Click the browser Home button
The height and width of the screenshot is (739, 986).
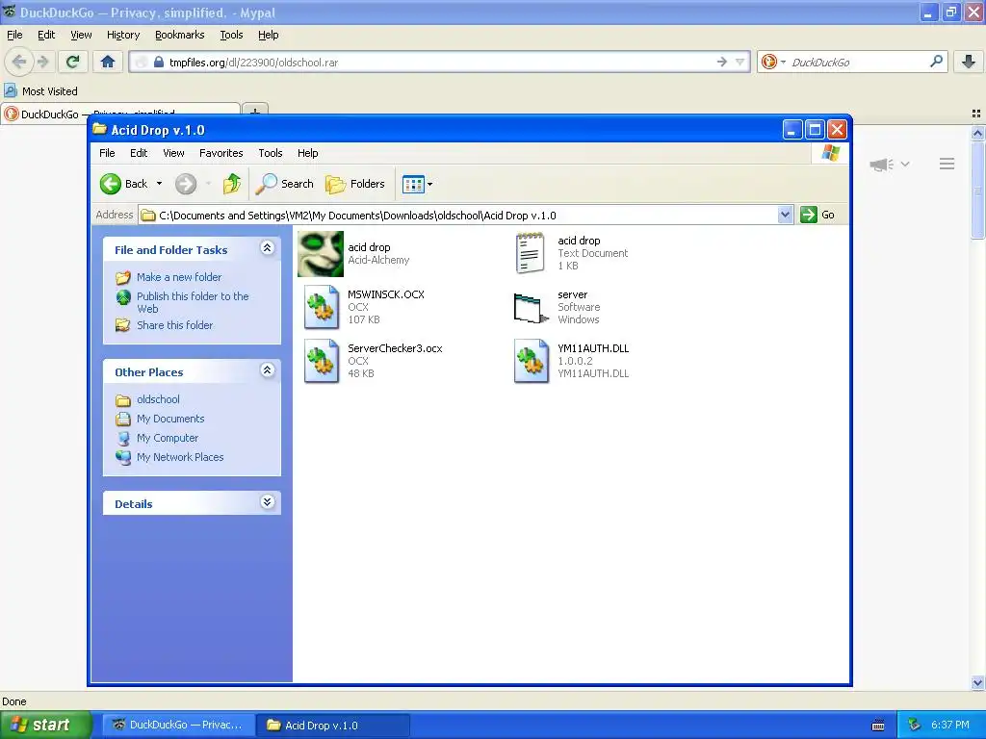pos(108,62)
